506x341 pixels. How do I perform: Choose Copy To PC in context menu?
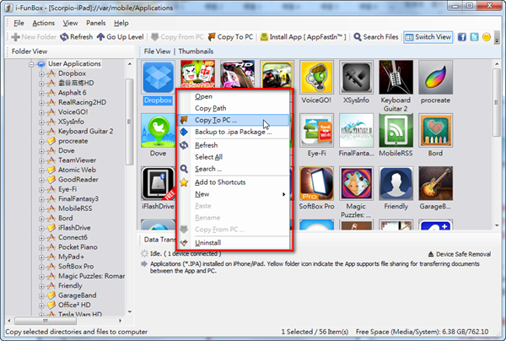click(x=233, y=120)
